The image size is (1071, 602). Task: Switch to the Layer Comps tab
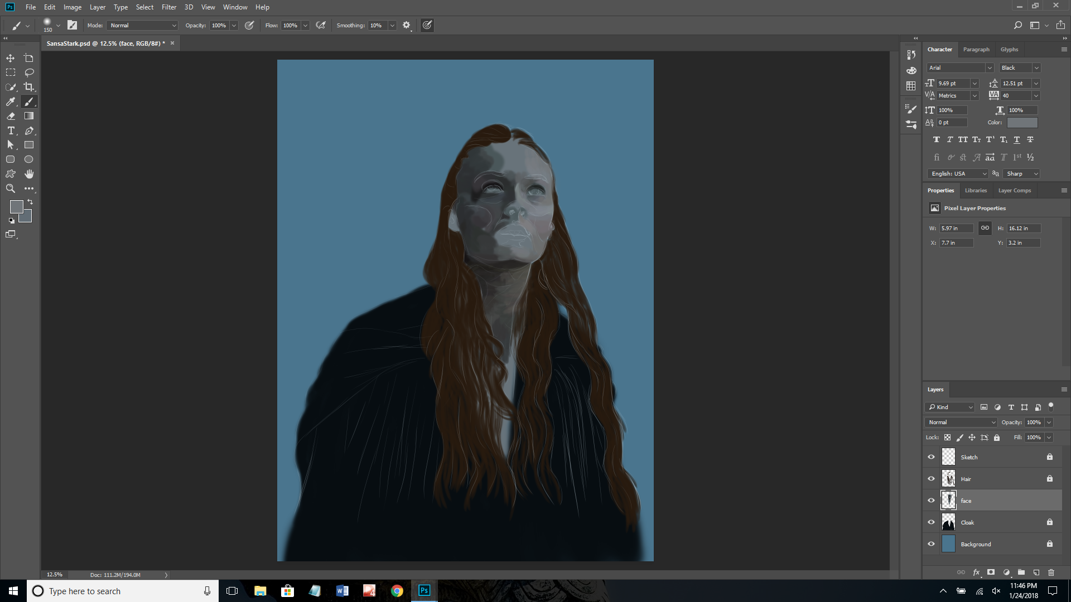[1015, 191]
